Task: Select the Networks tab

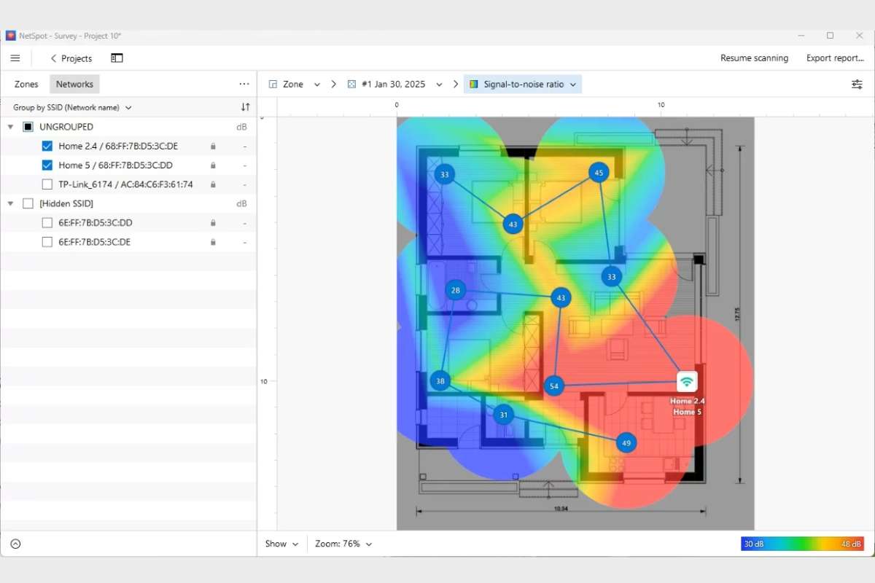Action: [x=74, y=85]
